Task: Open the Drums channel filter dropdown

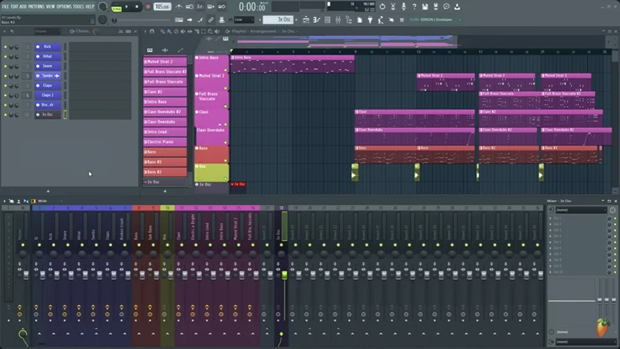Action: tap(47, 31)
